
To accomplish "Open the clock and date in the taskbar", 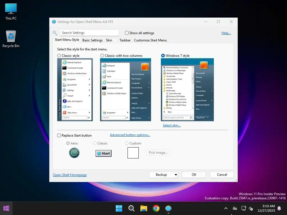I will (x=266, y=208).
